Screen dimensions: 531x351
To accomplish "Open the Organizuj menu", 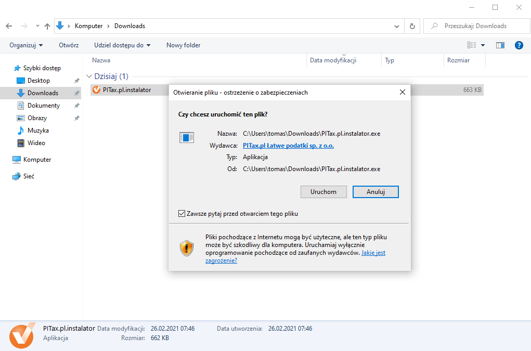I will (26, 45).
